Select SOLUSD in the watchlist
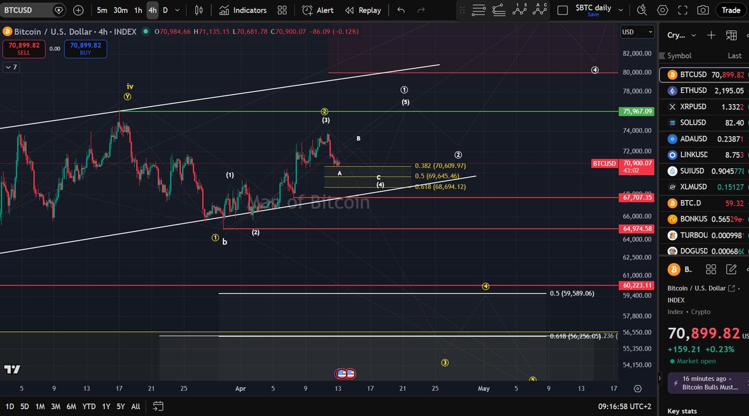The width and height of the screenshot is (749, 416). coord(704,123)
